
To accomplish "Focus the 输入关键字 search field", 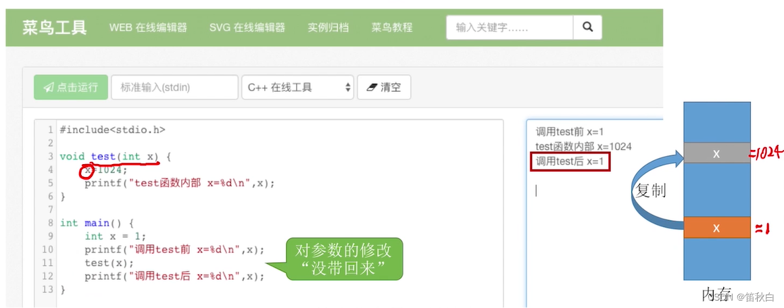I will click(x=510, y=28).
